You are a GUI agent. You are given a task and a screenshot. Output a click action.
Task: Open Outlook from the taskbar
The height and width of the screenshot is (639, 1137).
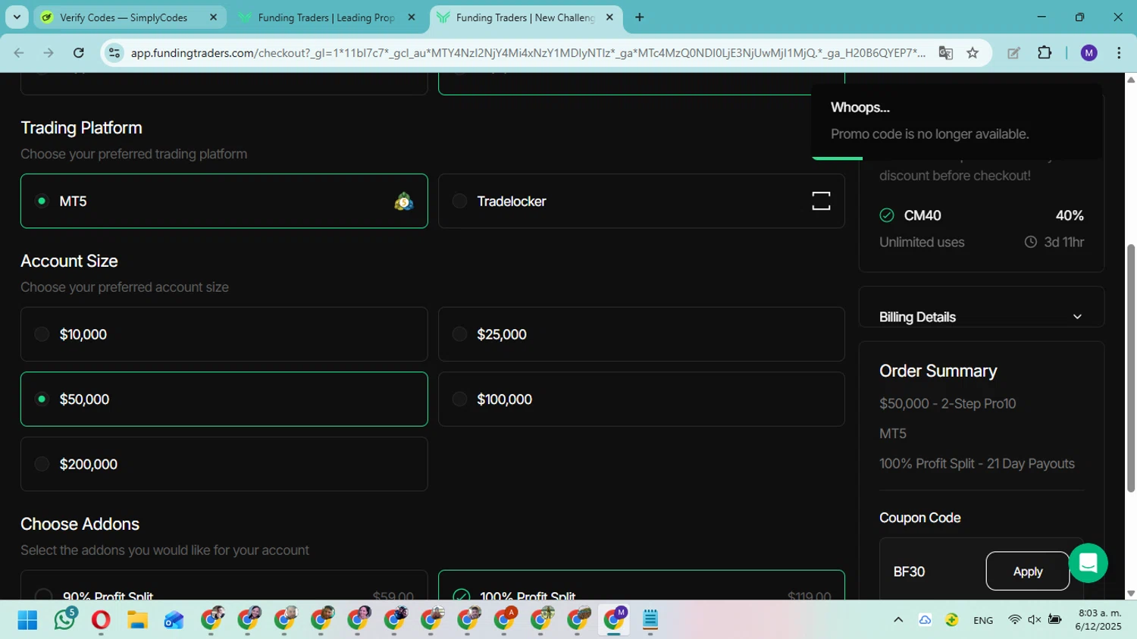point(174,620)
